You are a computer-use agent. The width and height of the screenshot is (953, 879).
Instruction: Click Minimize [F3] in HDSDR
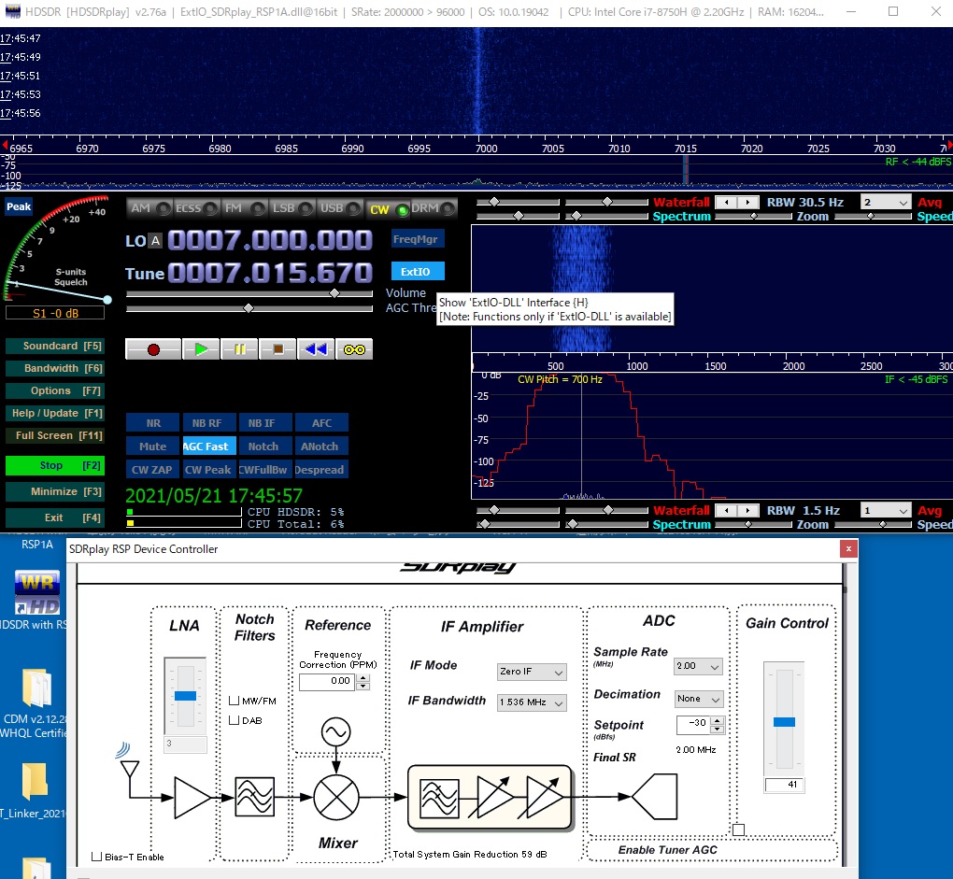coord(55,491)
